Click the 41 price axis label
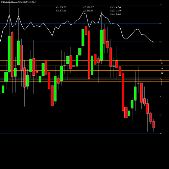169x169 pixels. click(x=161, y=115)
